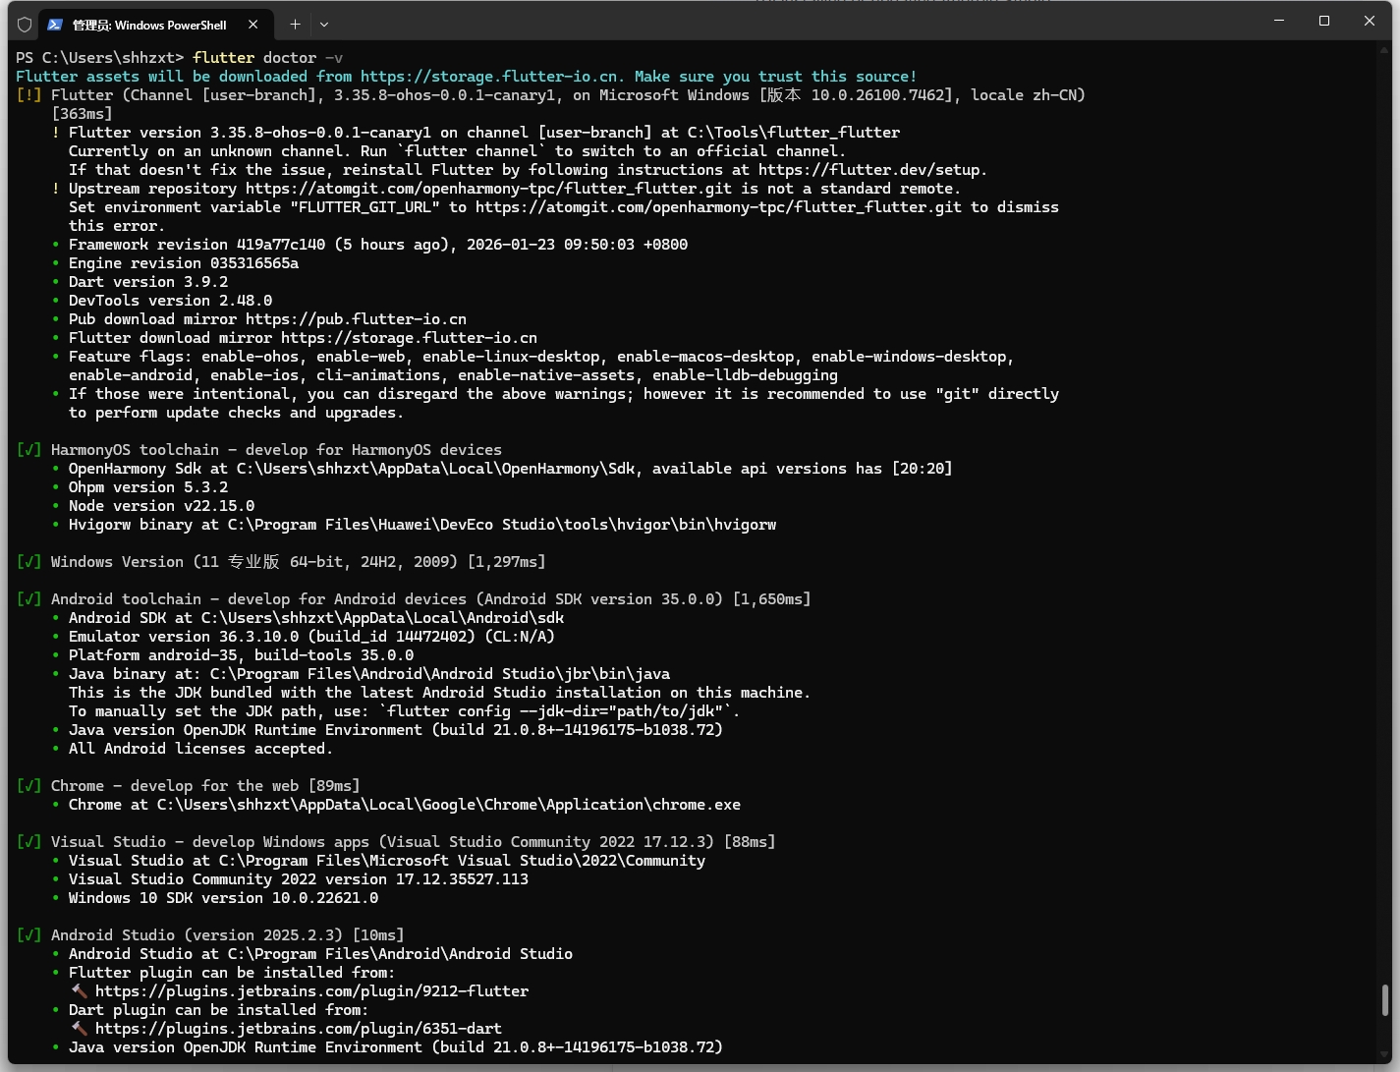The image size is (1400, 1072).
Task: Select the PowerShell tab icon
Action: pyautogui.click(x=55, y=25)
